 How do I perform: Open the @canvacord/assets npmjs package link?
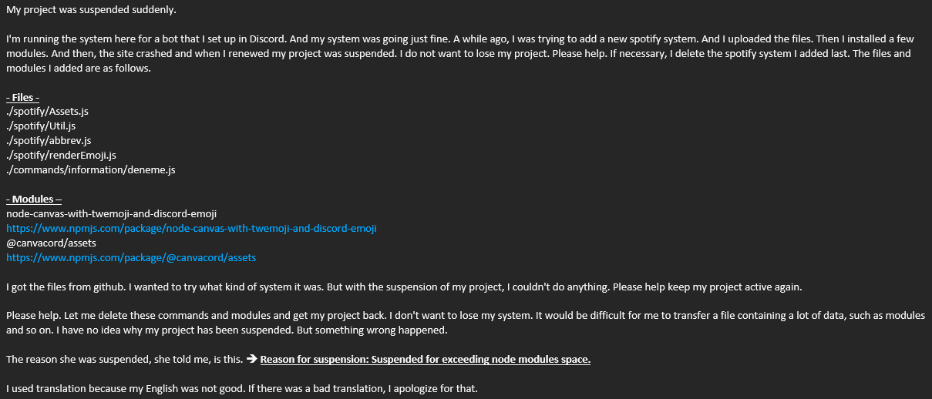(131, 258)
